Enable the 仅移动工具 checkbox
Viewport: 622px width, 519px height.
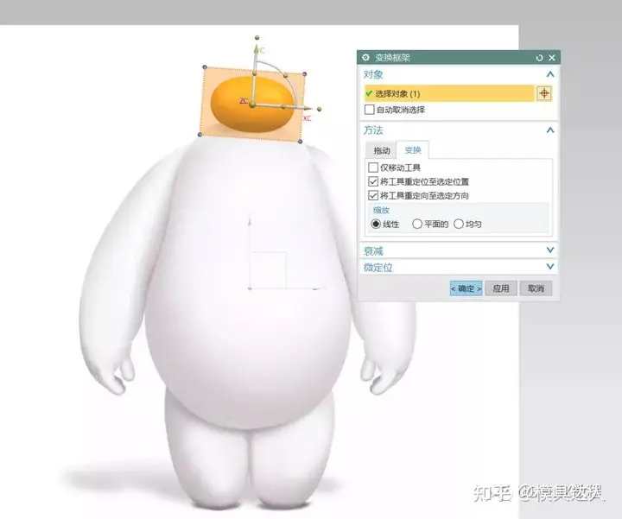point(373,168)
